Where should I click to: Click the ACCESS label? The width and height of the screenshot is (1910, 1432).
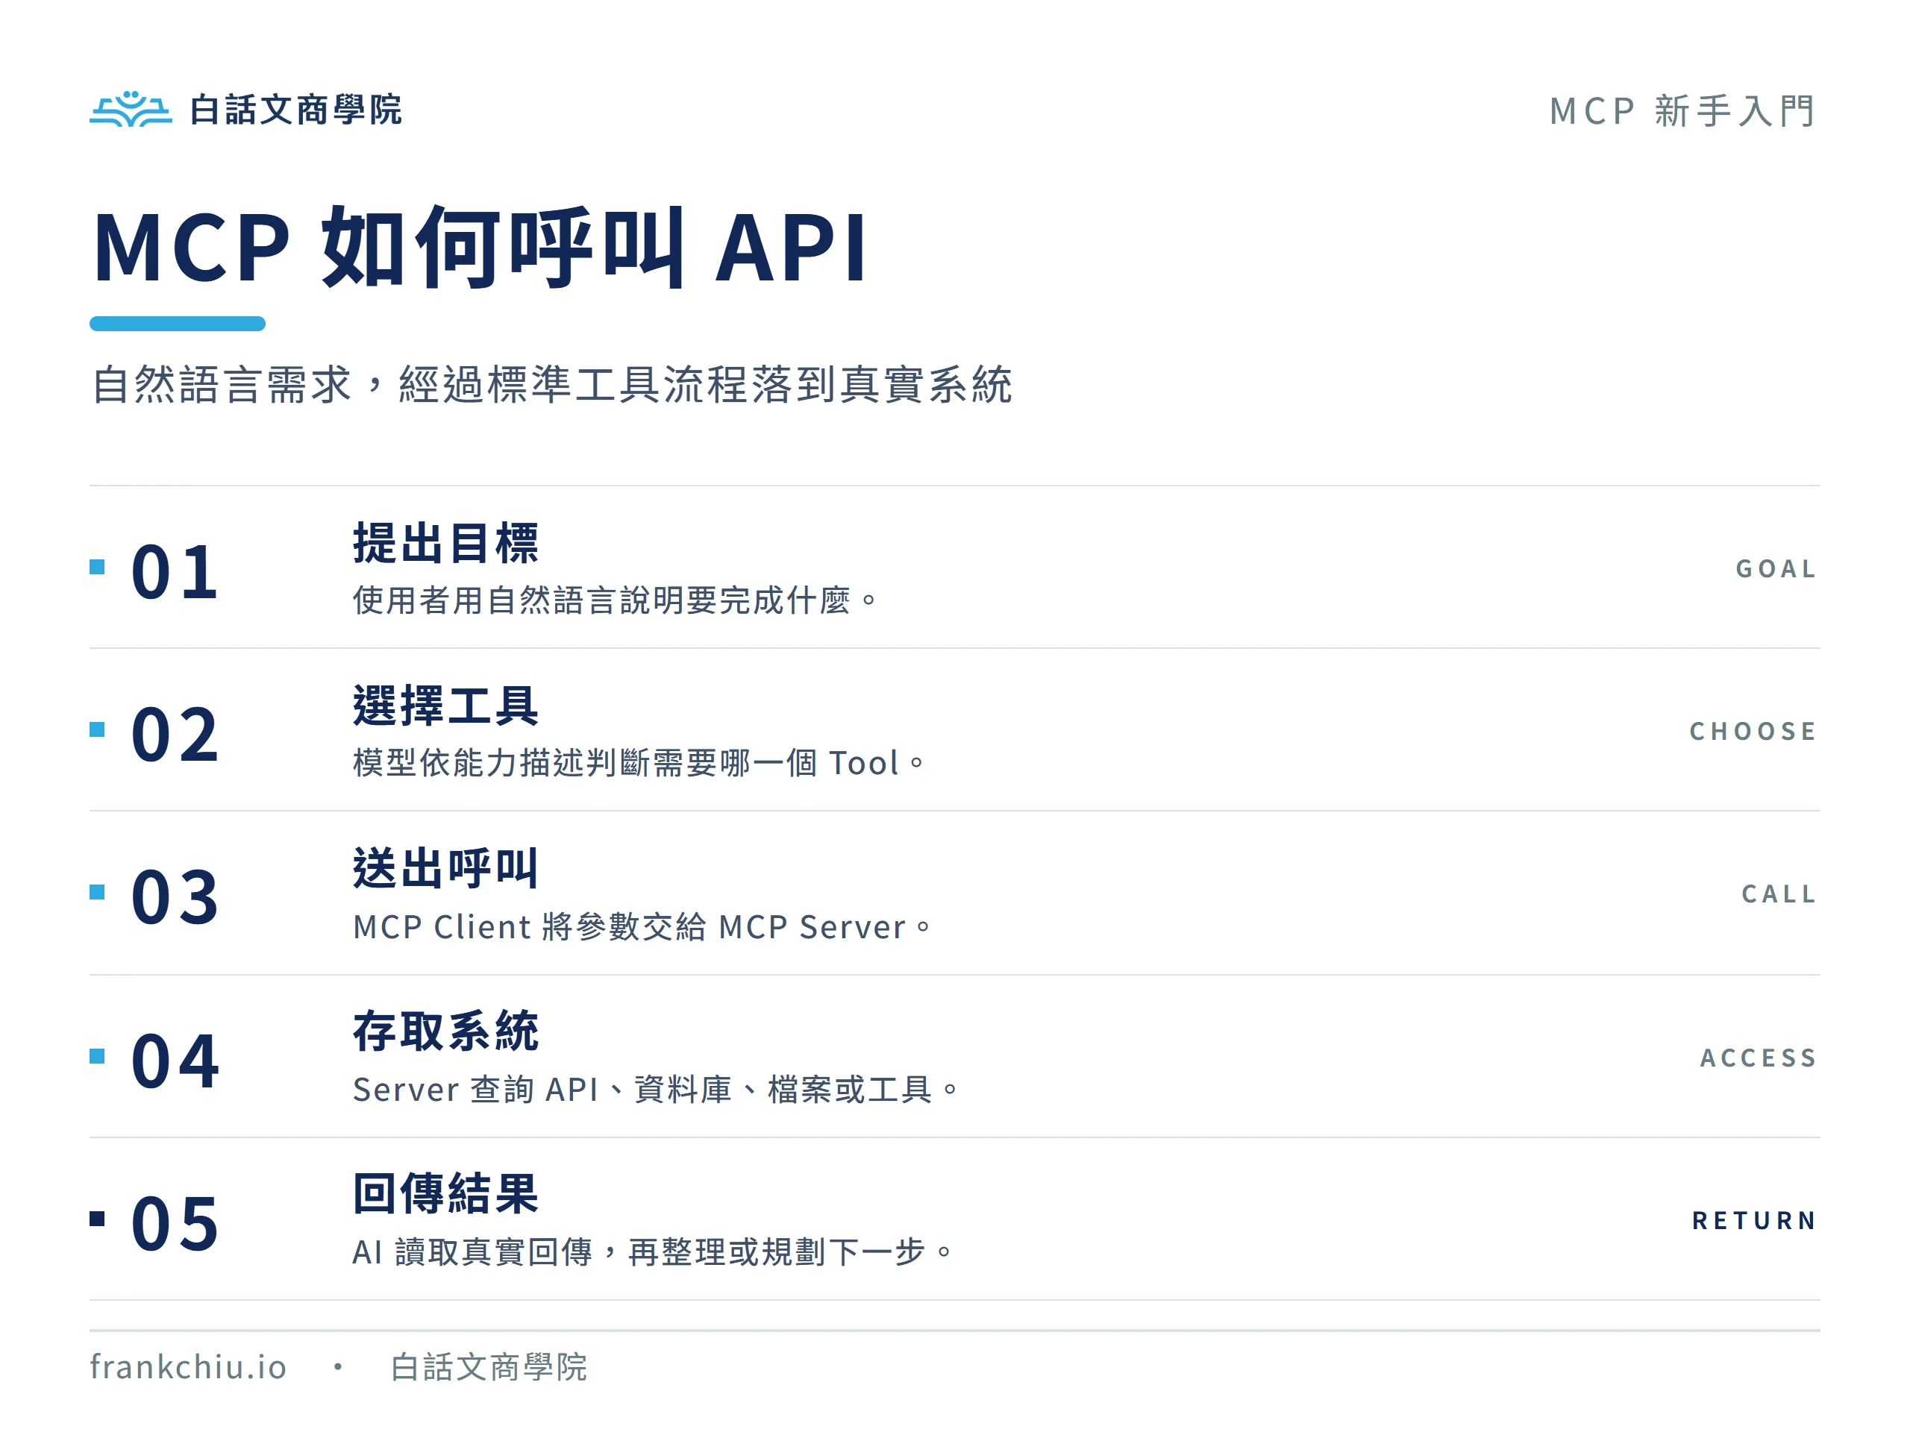(1759, 1058)
